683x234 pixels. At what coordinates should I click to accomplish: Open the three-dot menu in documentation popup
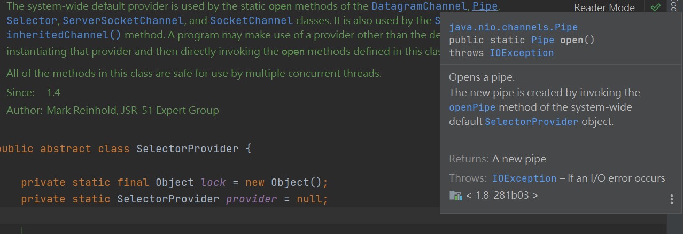click(671, 199)
